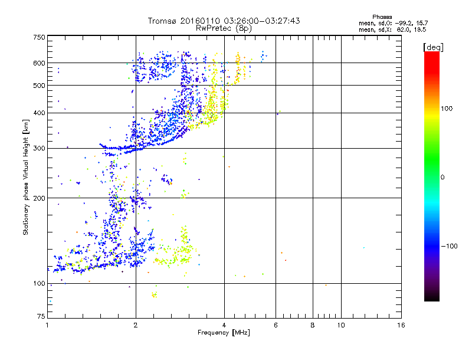Click the '10' x-axis tick label
Screen dimensions: 472x354
point(341,325)
